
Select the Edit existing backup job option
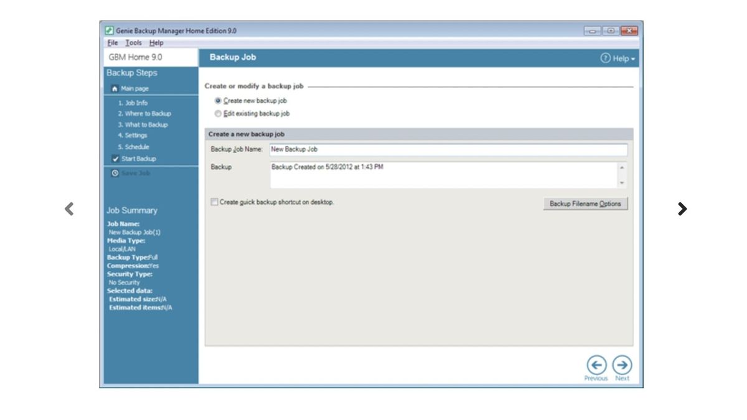tap(218, 113)
